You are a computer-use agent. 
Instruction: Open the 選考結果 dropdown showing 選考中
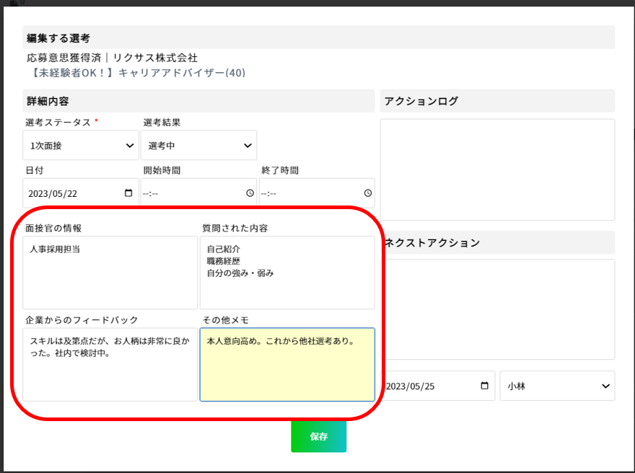tap(198, 145)
